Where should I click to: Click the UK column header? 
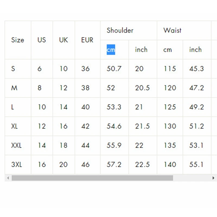[63, 40]
